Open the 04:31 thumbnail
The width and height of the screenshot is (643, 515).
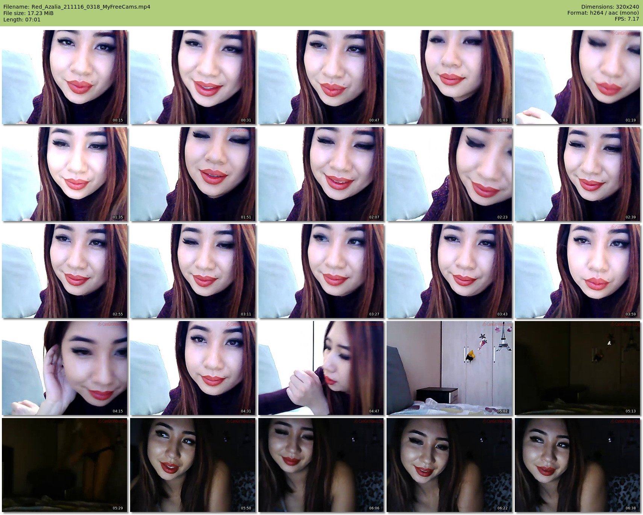tap(193, 368)
